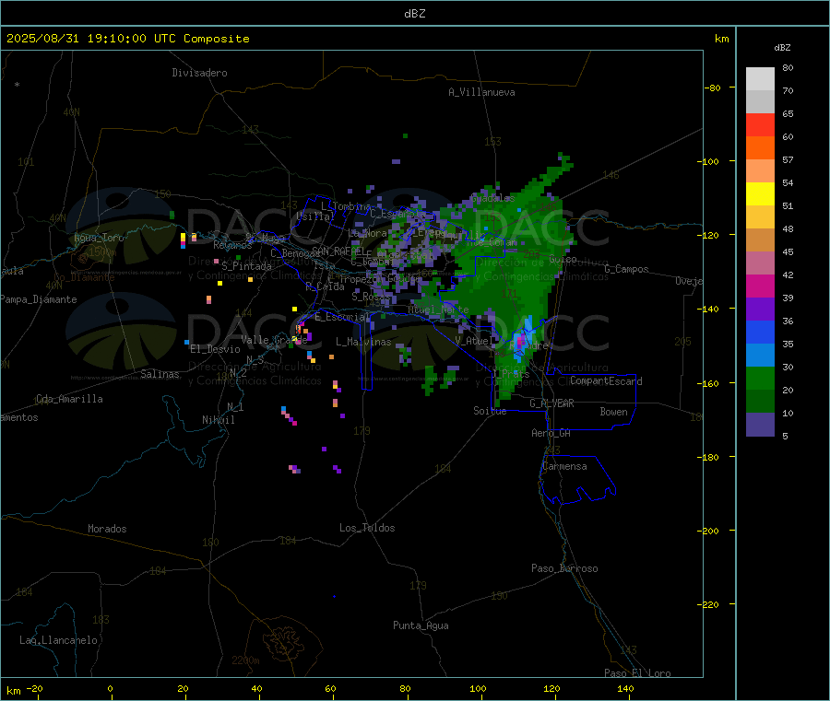
Task: Click the 'Soitue' location label
Action: point(490,411)
